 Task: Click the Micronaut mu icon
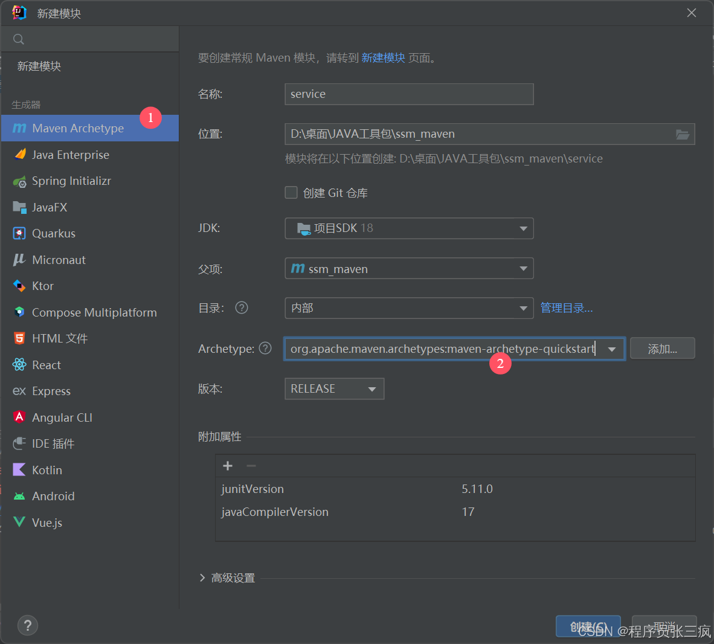tap(19, 260)
